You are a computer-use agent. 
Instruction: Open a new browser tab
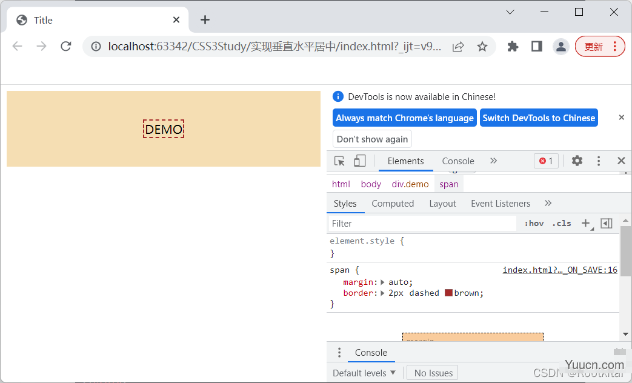[x=205, y=20]
